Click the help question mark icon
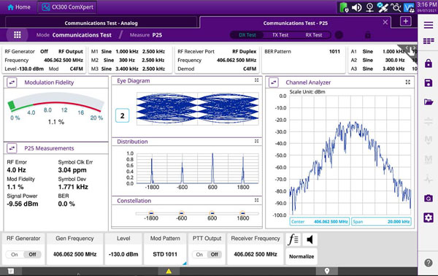 coord(429,263)
